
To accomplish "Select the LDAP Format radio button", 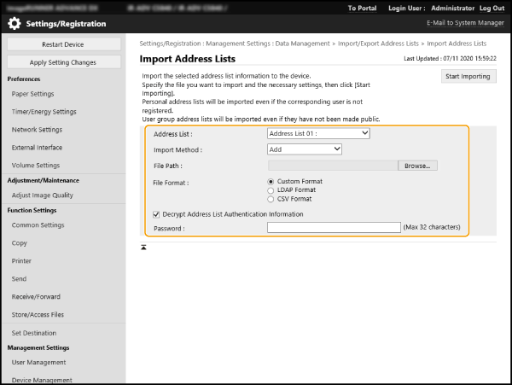I will click(x=271, y=190).
